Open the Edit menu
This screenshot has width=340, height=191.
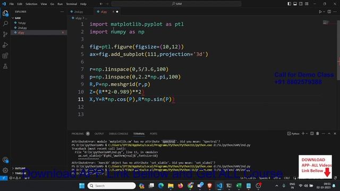[x=20, y=4]
